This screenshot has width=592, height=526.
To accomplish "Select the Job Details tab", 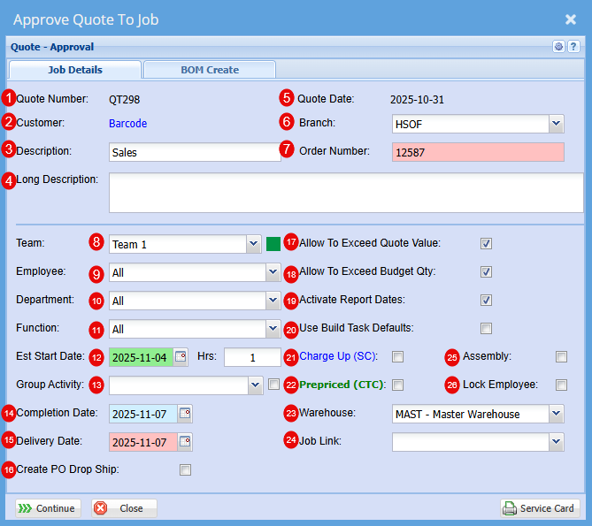I will click(74, 70).
